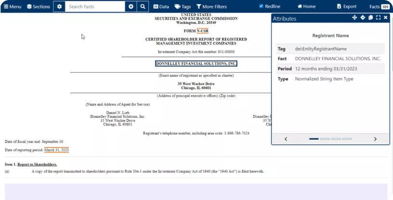Click the 12 months ending 03/31/2023 period
Viewport: 393px width, 200px height.
coord(326,69)
